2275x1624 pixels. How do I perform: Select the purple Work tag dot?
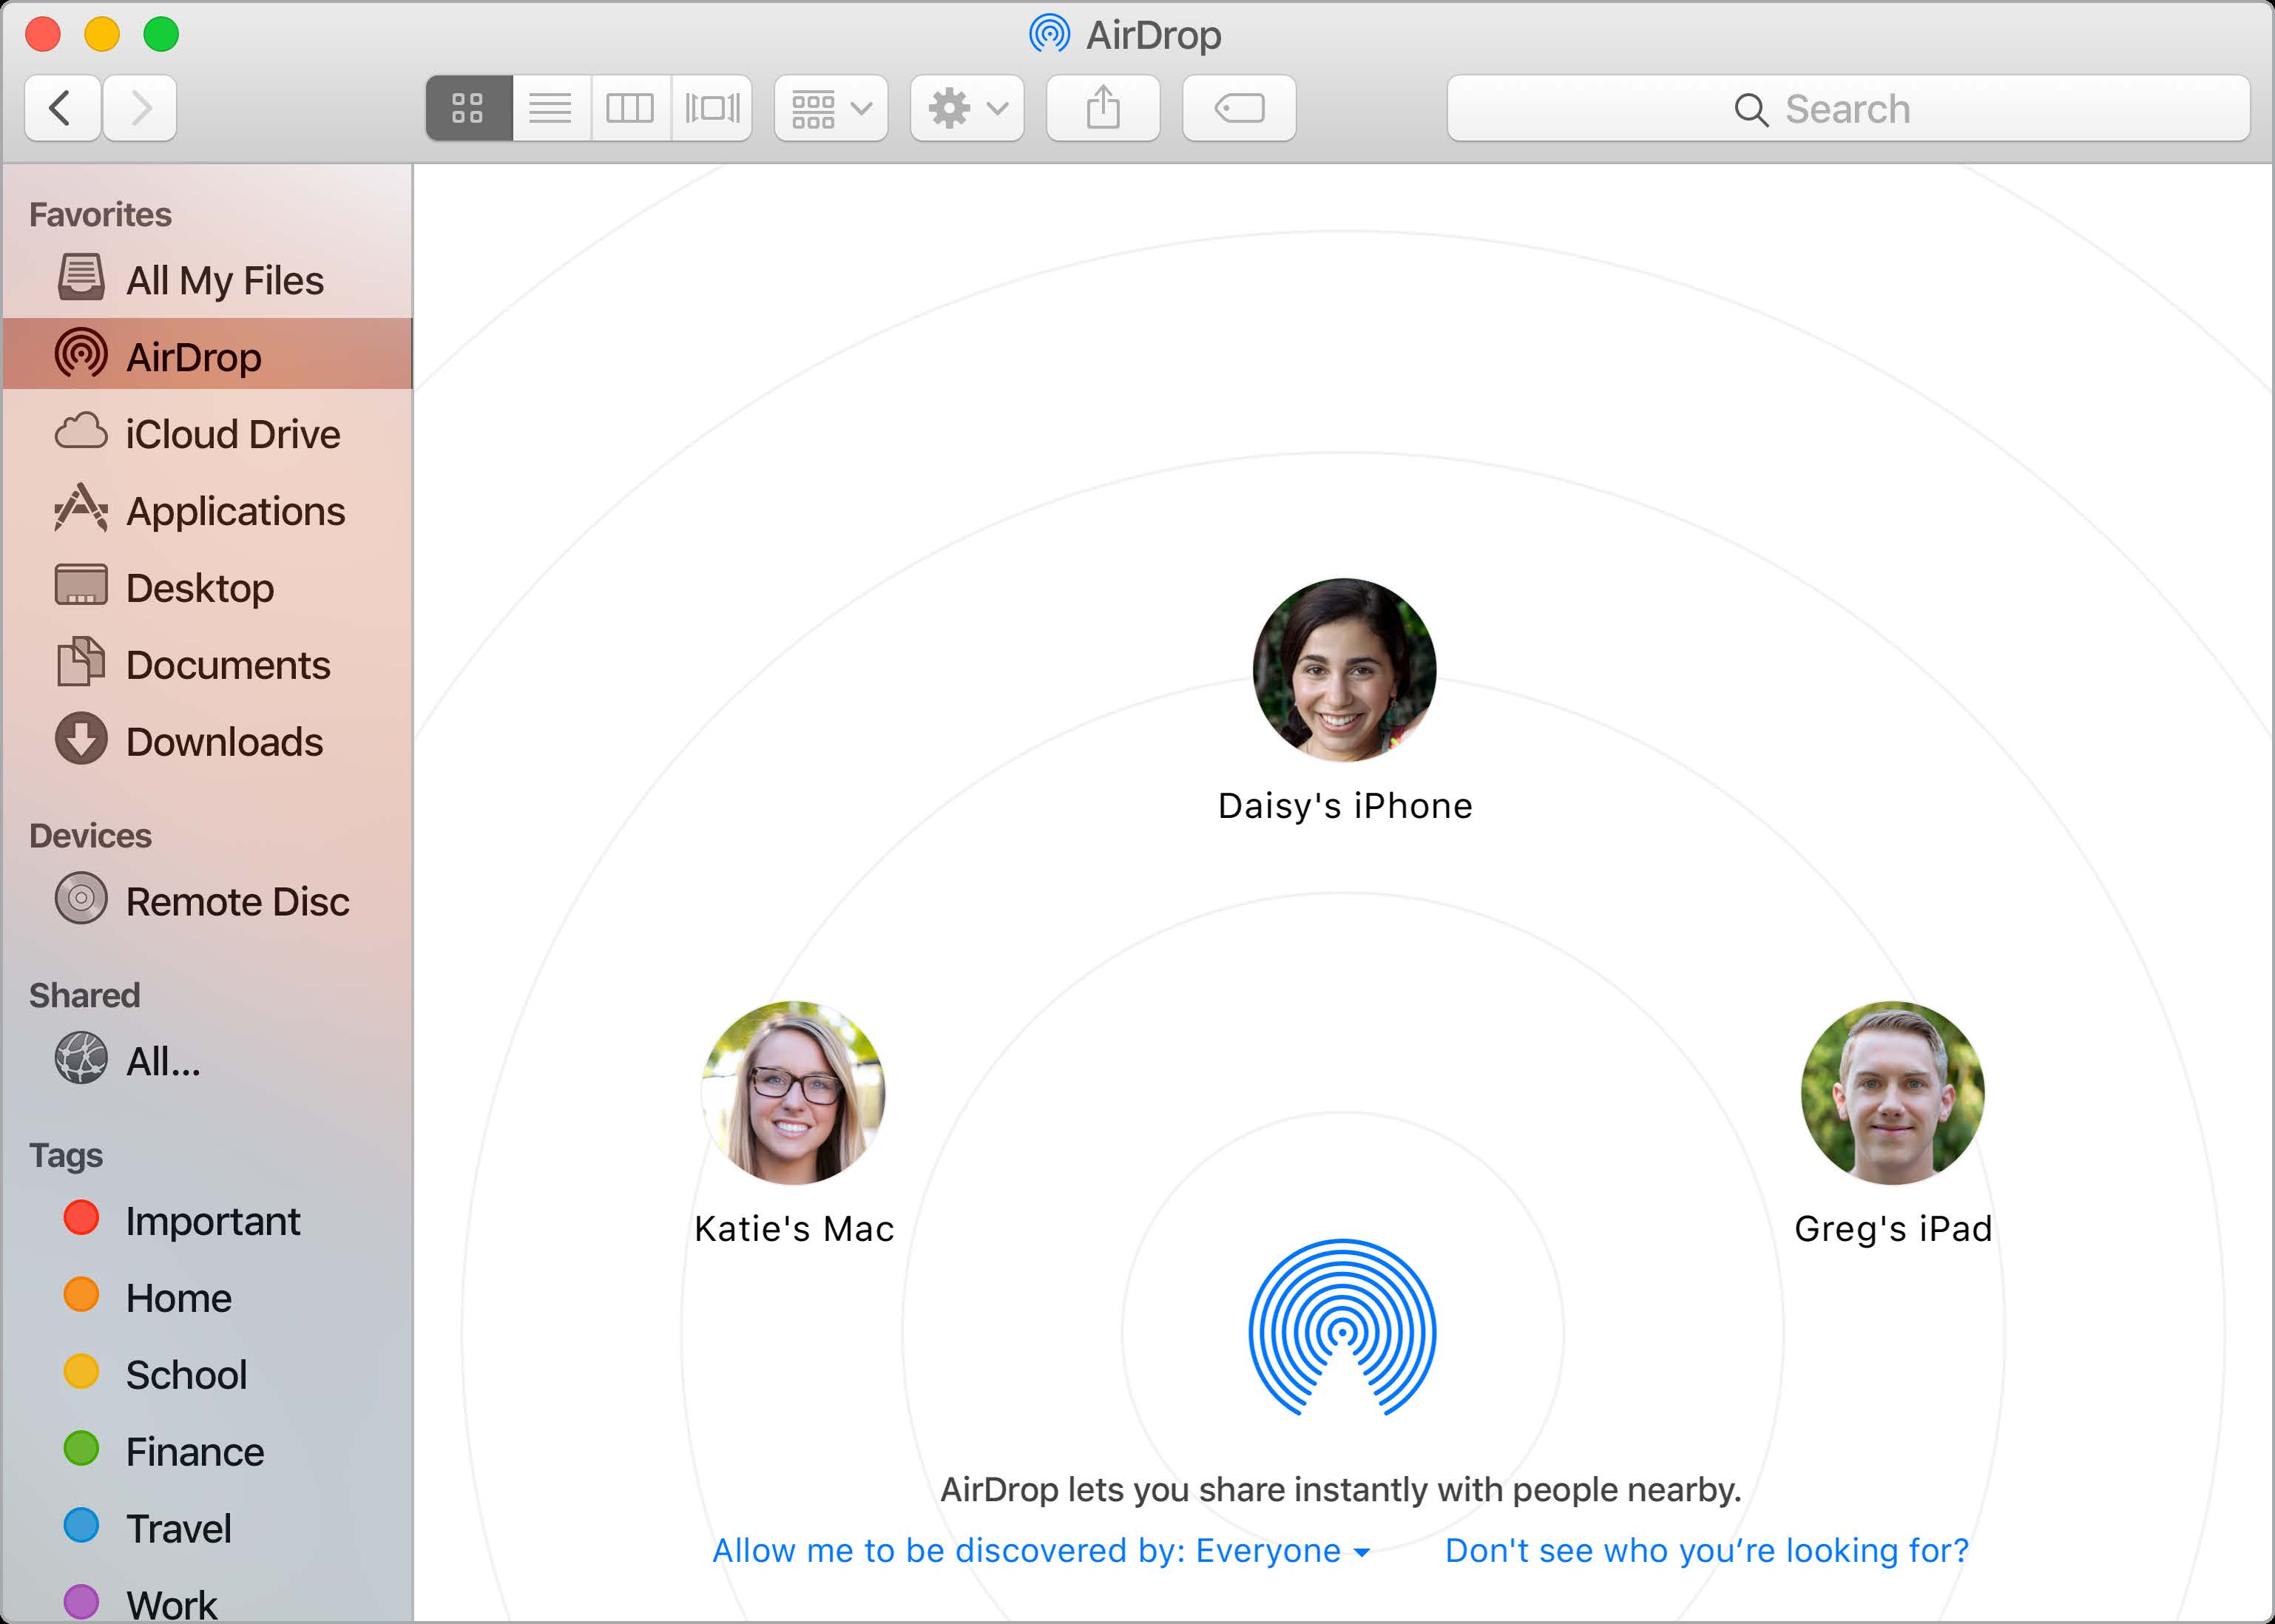click(81, 1603)
